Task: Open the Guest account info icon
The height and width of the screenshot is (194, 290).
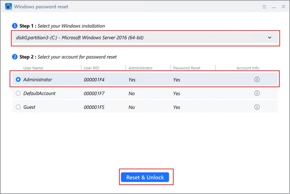Action: point(257,107)
